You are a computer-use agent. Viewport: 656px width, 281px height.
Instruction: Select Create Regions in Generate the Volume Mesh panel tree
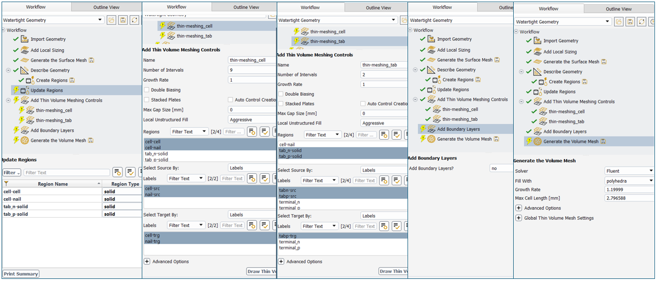click(x=564, y=82)
